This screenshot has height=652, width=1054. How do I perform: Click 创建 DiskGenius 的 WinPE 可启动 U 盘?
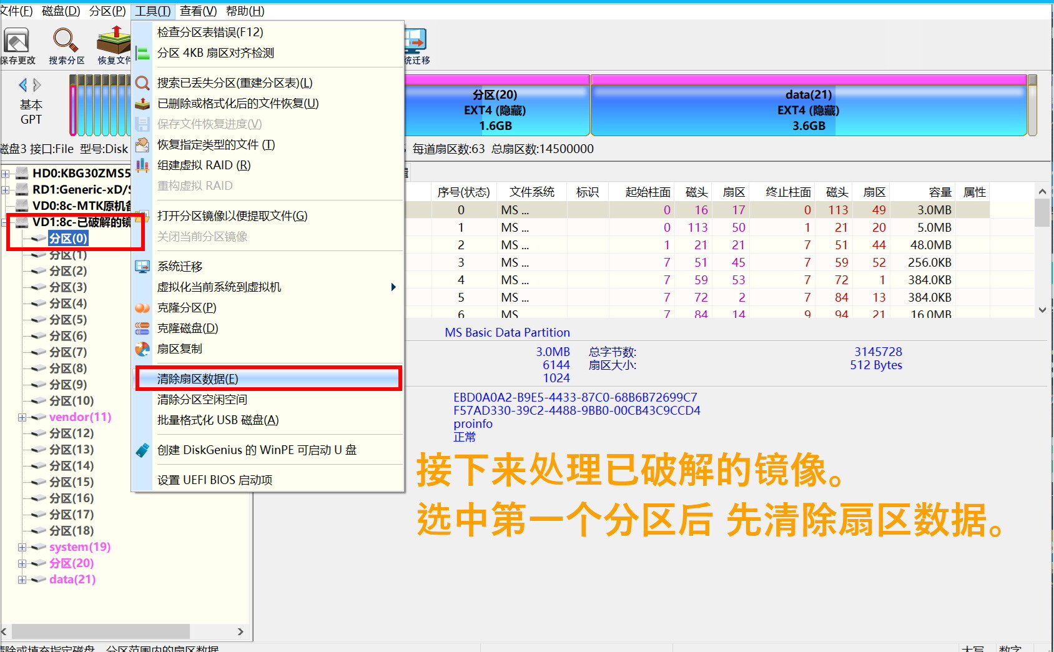(x=257, y=450)
